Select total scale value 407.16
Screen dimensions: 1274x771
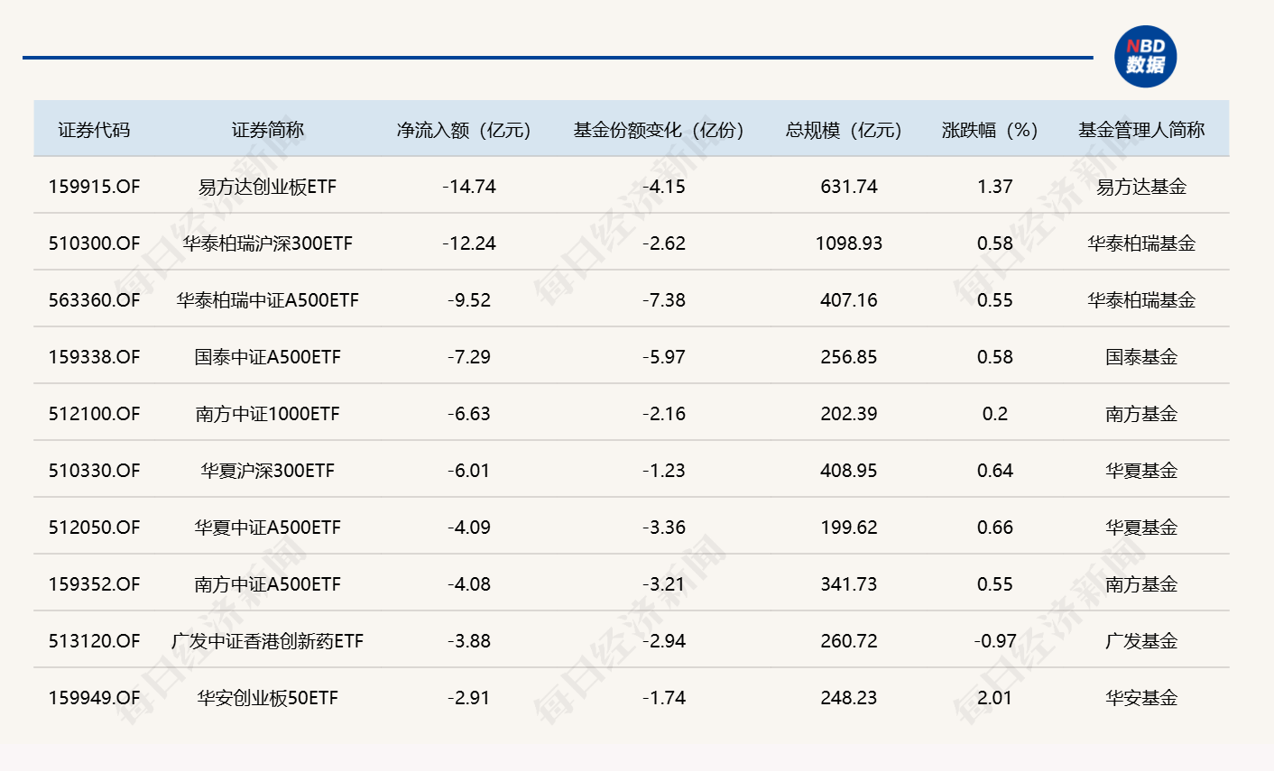click(x=849, y=300)
